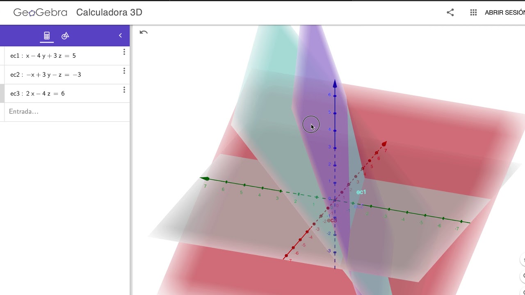The width and height of the screenshot is (525, 295).
Task: Select equation ec1: x − 4y + 3z = 5
Action: pyautogui.click(x=43, y=56)
